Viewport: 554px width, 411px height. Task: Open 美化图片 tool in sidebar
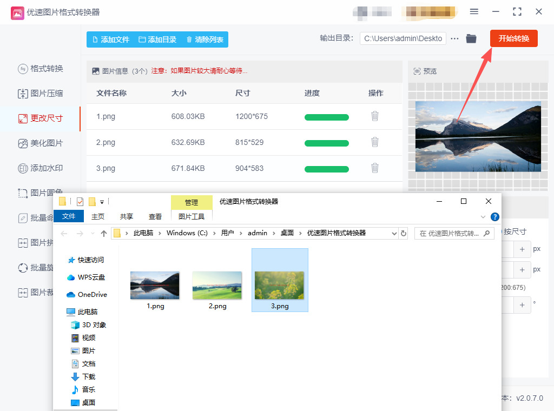click(41, 143)
